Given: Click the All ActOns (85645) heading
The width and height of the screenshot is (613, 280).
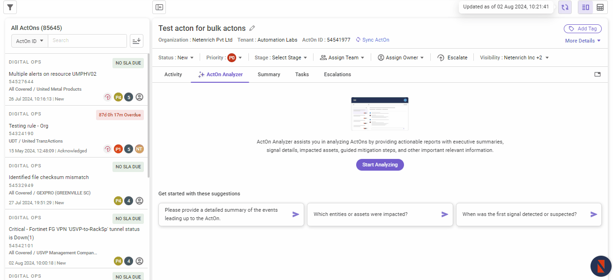Looking at the screenshot, I should click(x=37, y=28).
